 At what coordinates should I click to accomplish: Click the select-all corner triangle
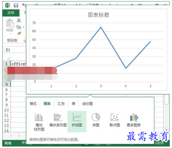8,58
